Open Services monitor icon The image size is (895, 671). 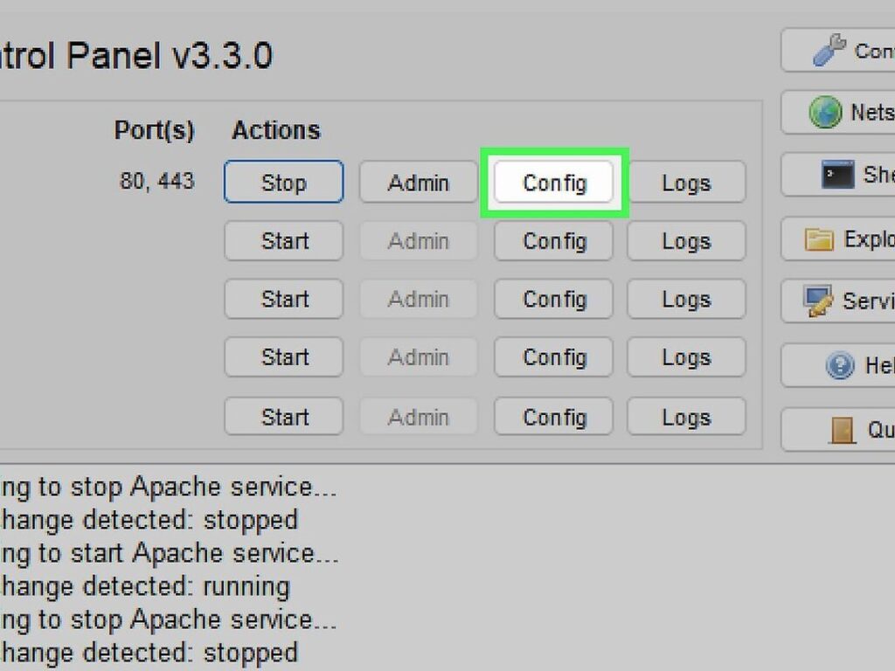[x=818, y=301]
